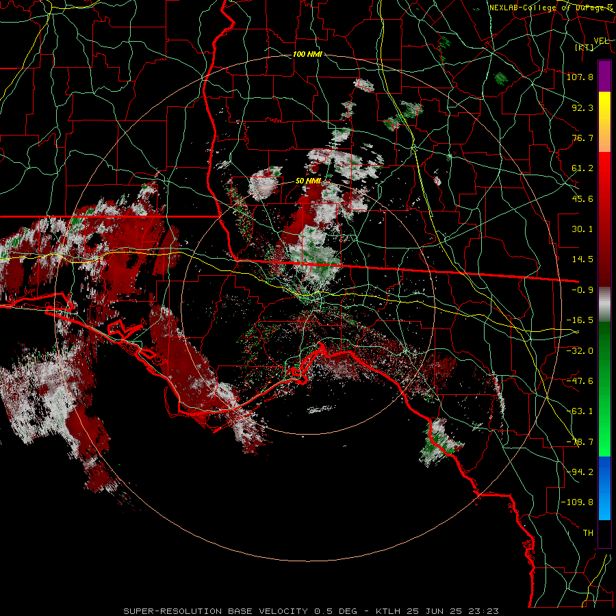Image resolution: width=616 pixels, height=616 pixels.
Task: Select the 76.7 legend value
Action: coord(582,138)
